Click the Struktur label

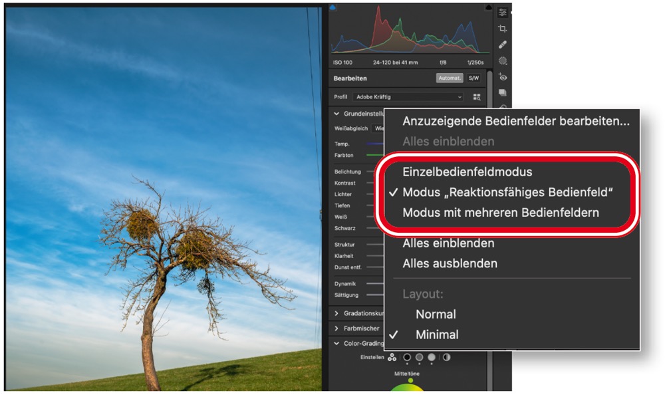tap(344, 245)
